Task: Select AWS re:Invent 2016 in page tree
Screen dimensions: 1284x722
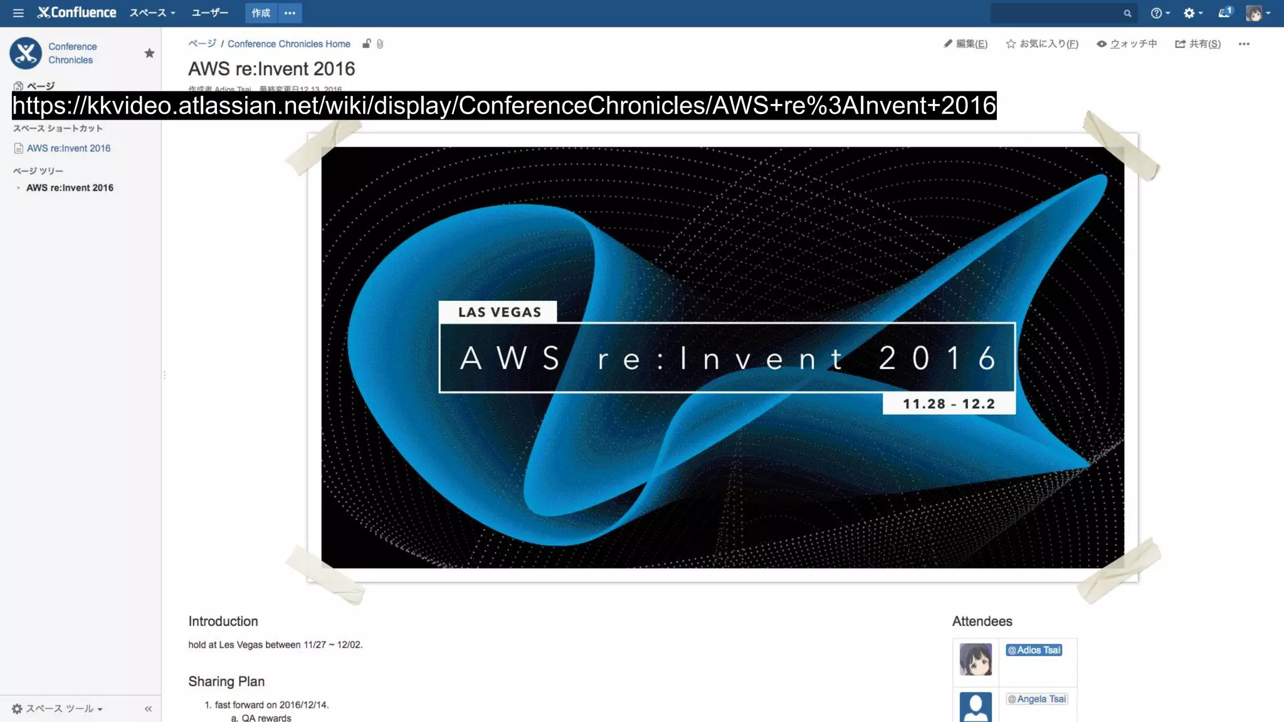Action: click(70, 187)
